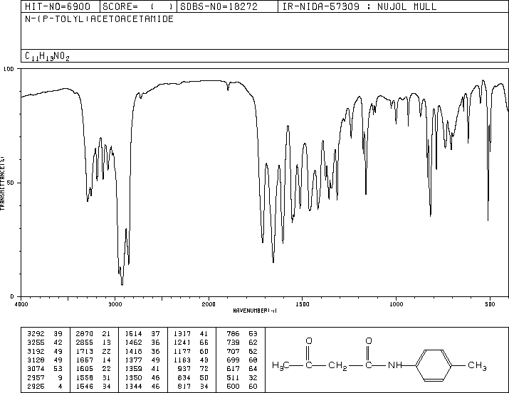Click the H3C group in structure diagram

[280, 366]
